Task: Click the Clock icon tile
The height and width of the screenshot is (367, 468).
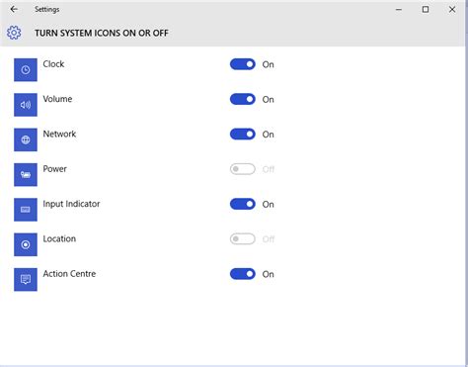Action: coord(26,69)
